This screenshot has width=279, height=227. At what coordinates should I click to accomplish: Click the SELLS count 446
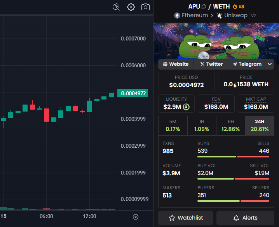(x=264, y=151)
